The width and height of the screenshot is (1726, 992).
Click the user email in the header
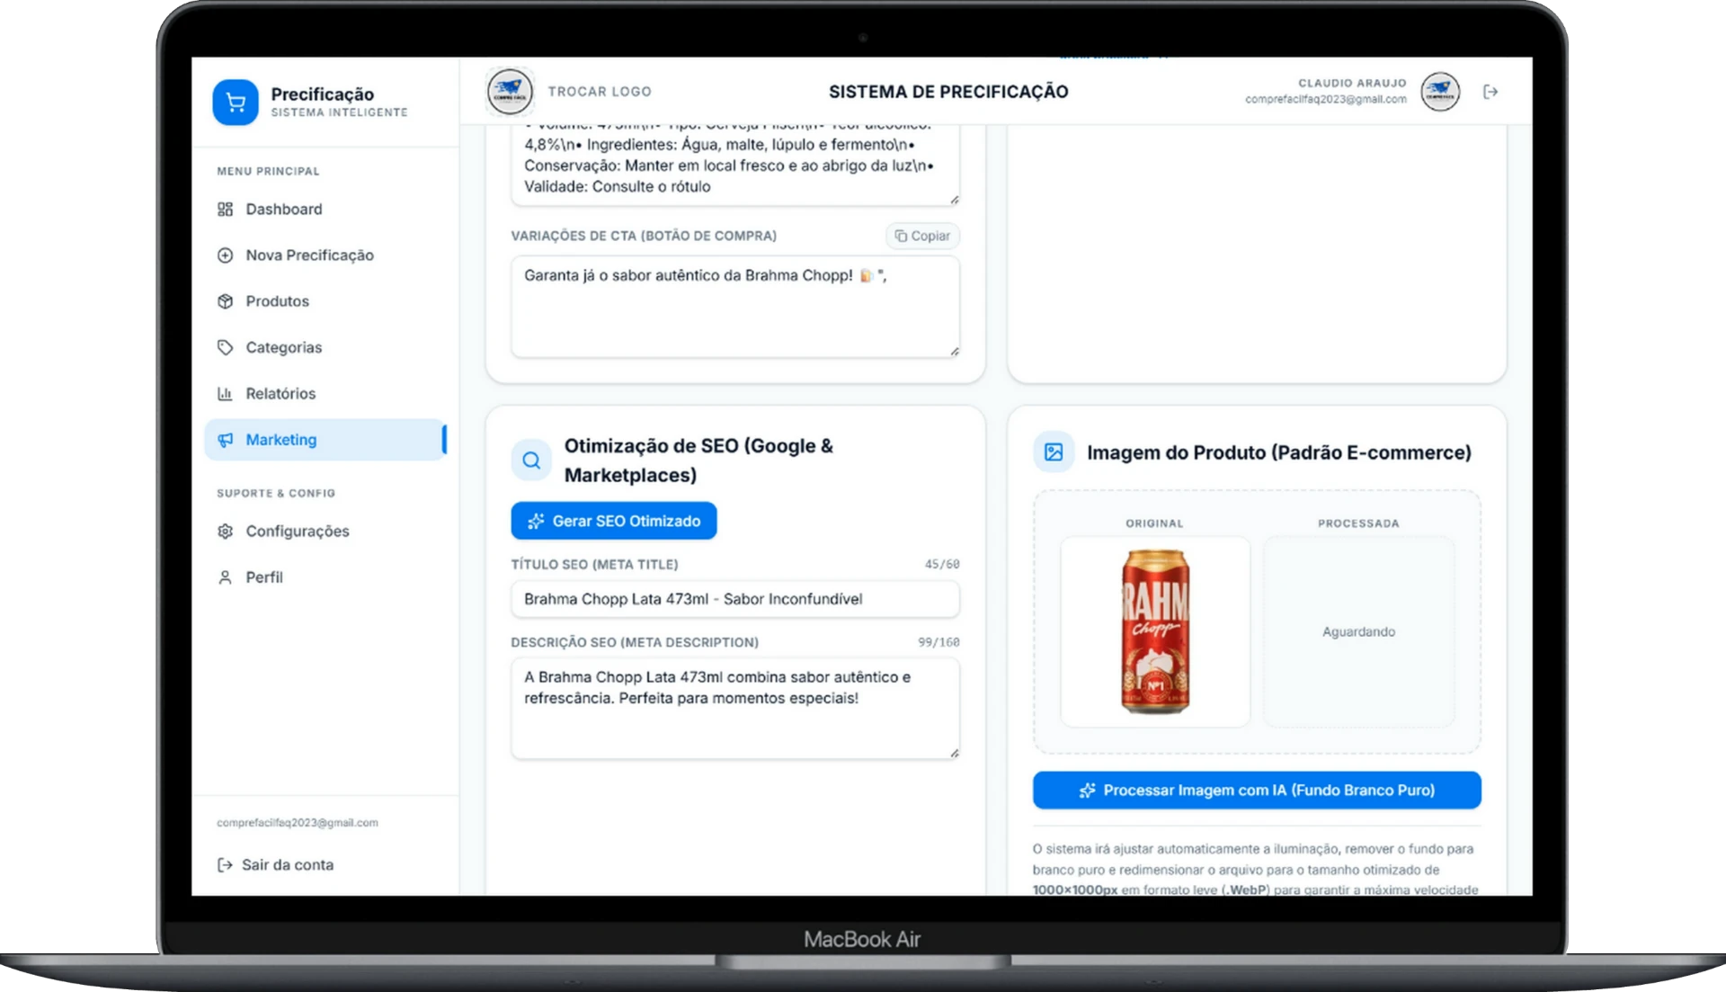click(1325, 100)
